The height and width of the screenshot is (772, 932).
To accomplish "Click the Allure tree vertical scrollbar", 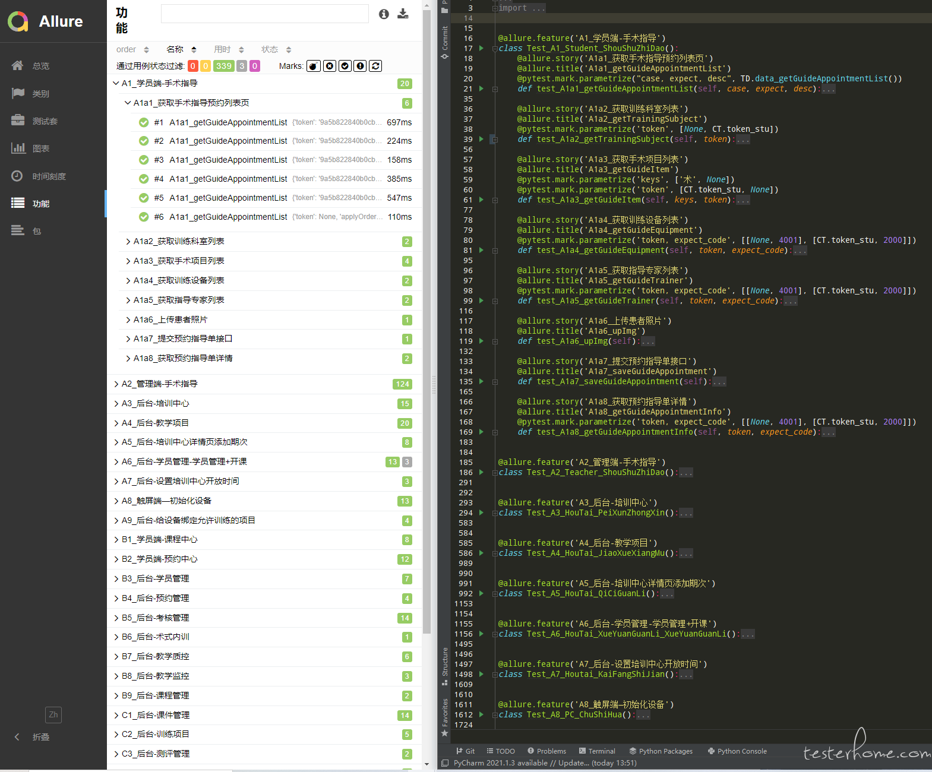I will point(426,321).
